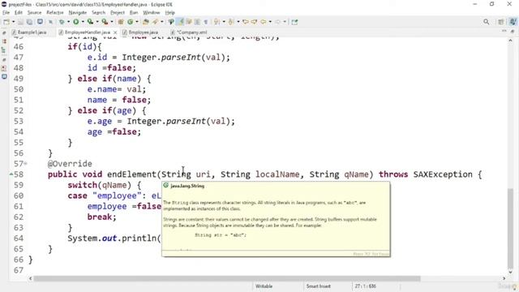
Task: Expand the Run configurations dropdown
Action: pos(83,22)
